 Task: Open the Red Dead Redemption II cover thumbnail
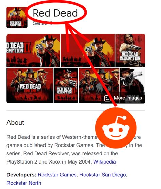tap(17, 17)
